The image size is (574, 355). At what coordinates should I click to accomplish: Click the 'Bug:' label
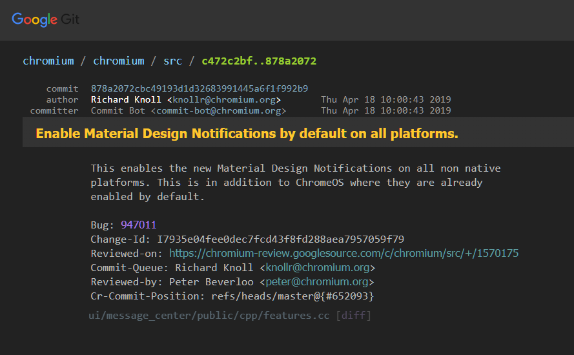[103, 225]
